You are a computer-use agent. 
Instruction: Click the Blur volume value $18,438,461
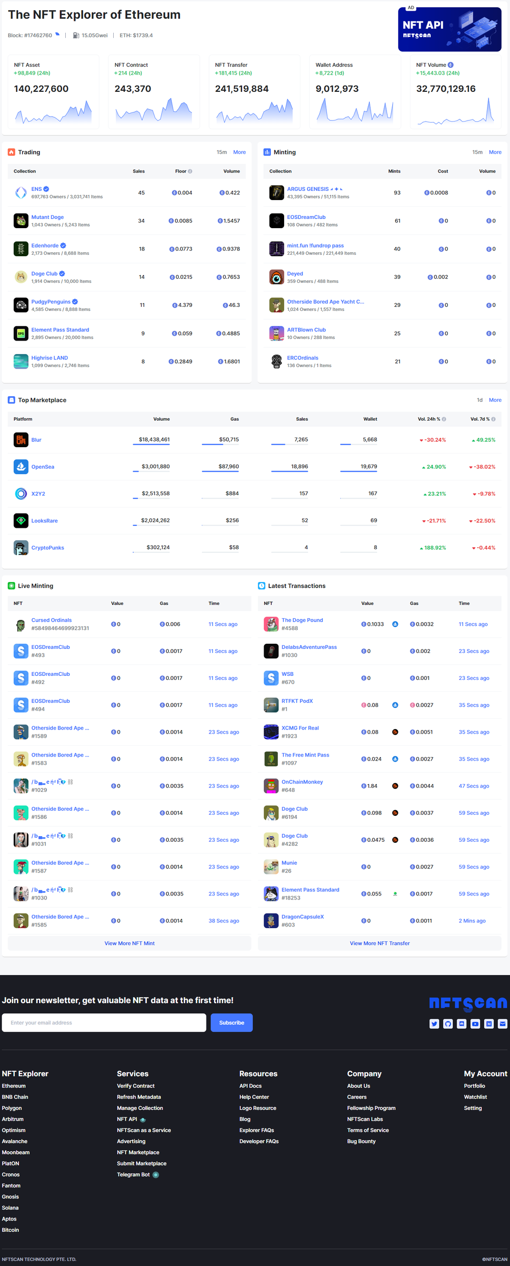pos(154,440)
